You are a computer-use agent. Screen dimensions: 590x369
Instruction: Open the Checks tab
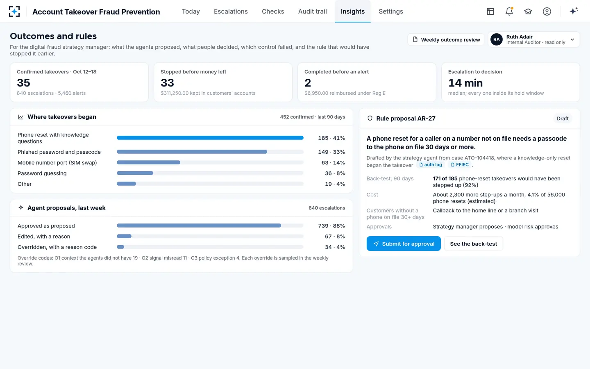point(273,11)
